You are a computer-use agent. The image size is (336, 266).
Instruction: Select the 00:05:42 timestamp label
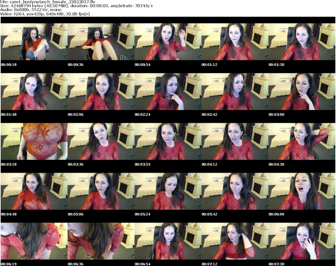point(210,214)
